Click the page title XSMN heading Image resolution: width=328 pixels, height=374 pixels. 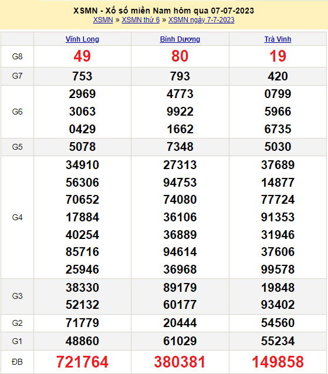point(164,11)
